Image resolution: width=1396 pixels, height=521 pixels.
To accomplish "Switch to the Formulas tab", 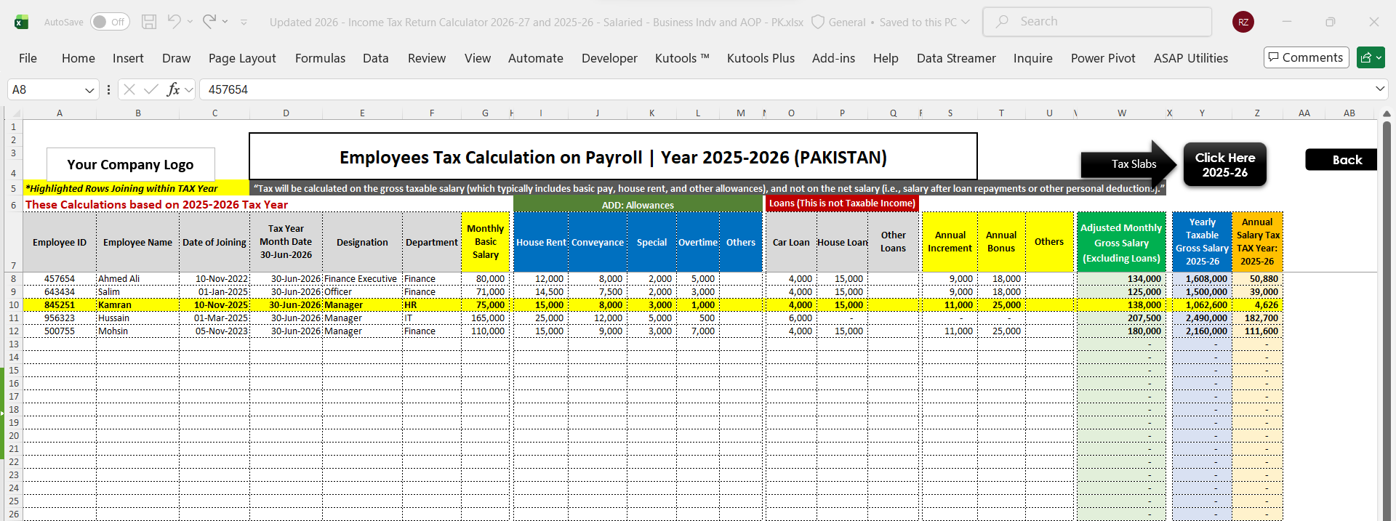I will (x=320, y=58).
